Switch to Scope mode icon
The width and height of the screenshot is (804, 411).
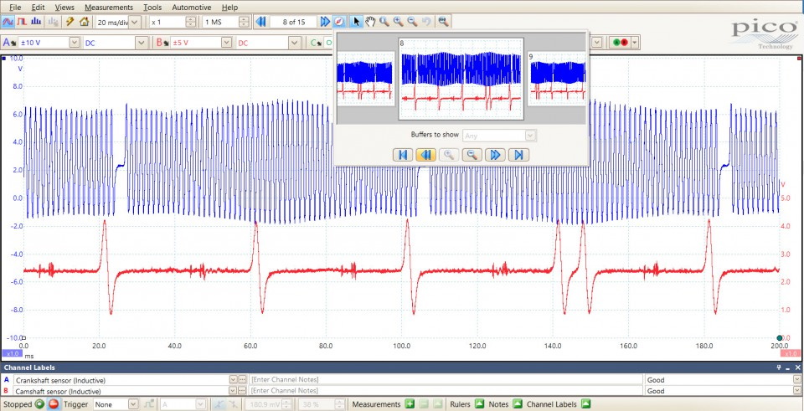click(x=8, y=21)
